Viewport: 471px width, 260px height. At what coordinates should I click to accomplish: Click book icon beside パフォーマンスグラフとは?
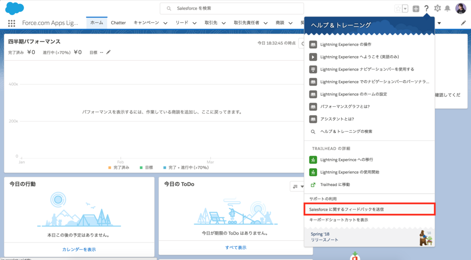313,107
